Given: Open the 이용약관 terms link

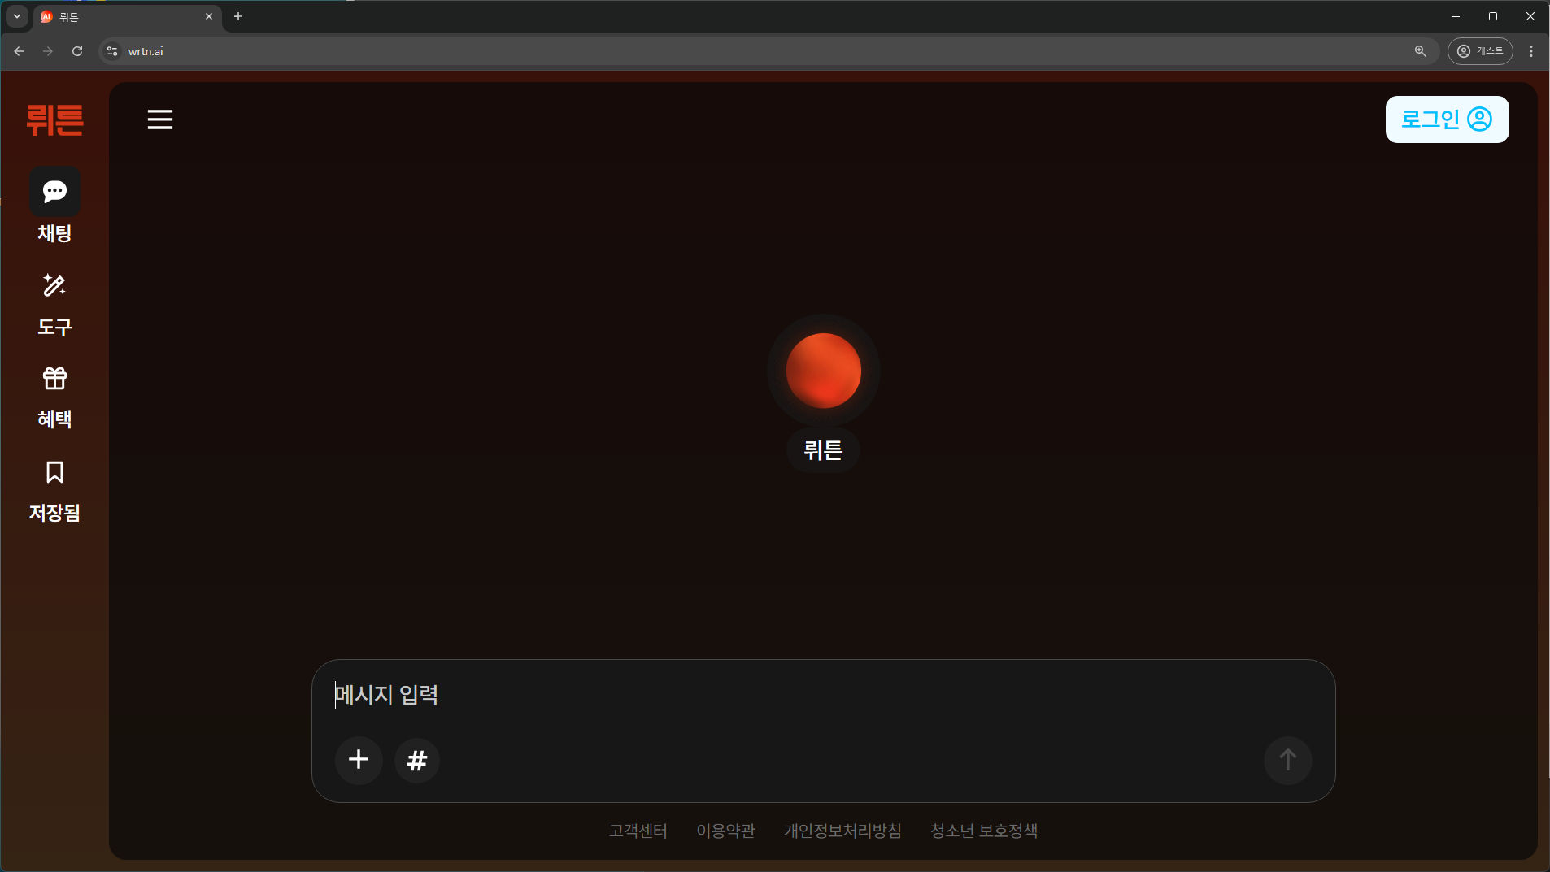Looking at the screenshot, I should 726,831.
